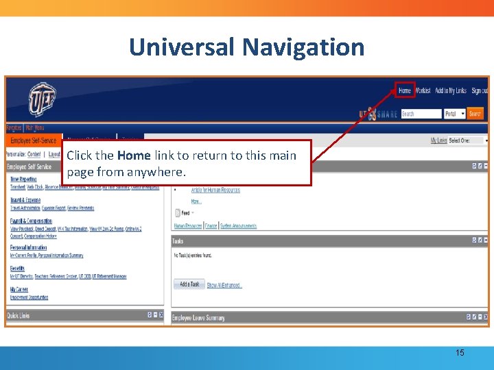494x370 pixels.
Task: Minimize the Employee Leave Summary pagelet
Action: pyautogui.click(x=480, y=317)
